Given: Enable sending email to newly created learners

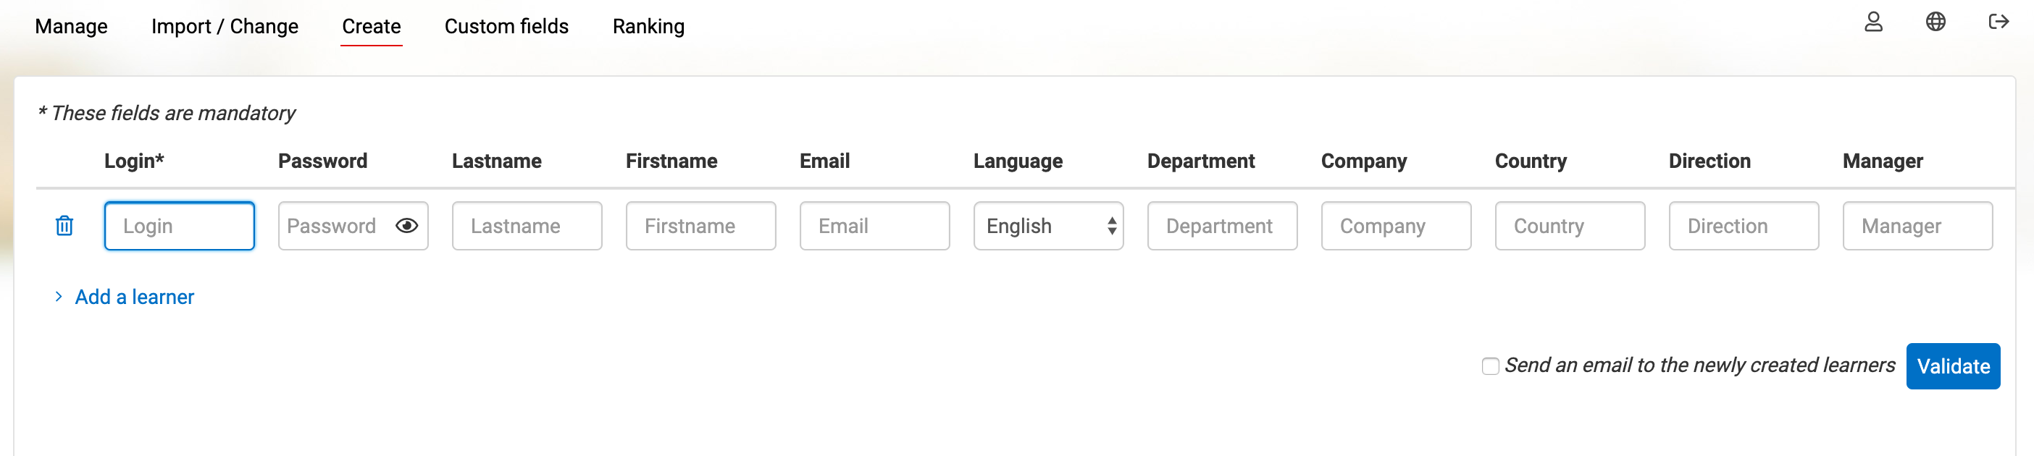Looking at the screenshot, I should [x=1490, y=366].
